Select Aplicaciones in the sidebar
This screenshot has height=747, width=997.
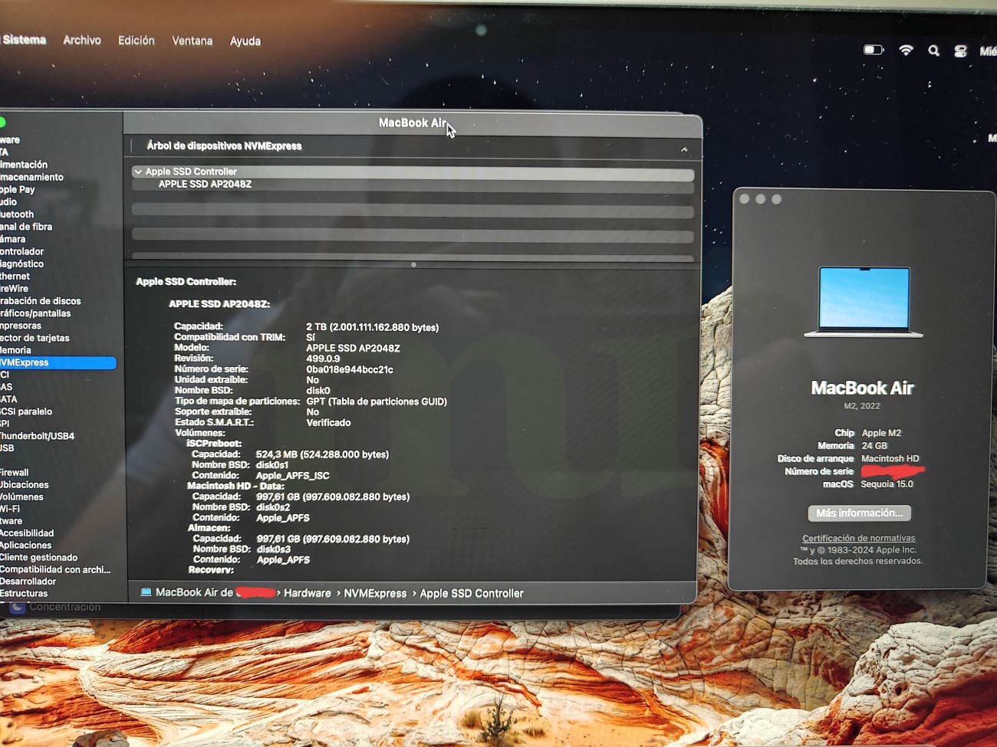[25, 546]
